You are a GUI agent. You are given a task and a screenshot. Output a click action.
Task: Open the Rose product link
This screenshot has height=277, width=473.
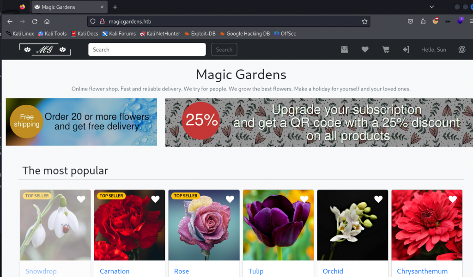click(182, 271)
